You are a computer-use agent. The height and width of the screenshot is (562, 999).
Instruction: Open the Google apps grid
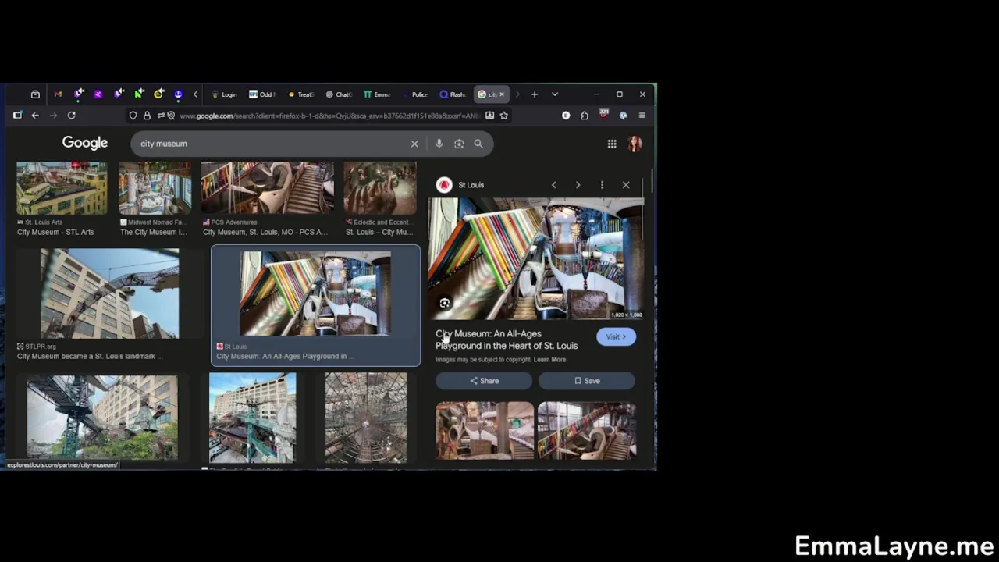[612, 144]
